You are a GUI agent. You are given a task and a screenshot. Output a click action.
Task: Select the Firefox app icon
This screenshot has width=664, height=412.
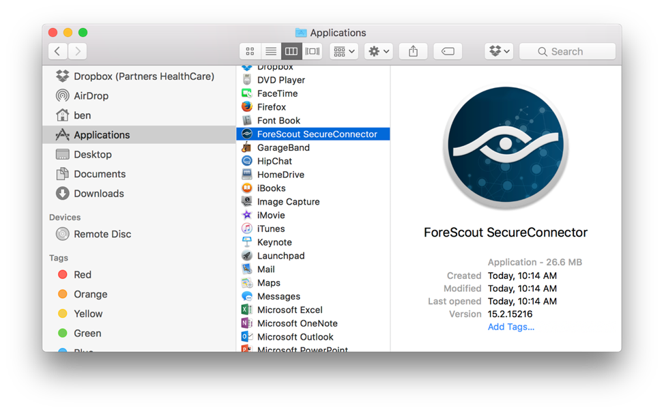pyautogui.click(x=247, y=106)
